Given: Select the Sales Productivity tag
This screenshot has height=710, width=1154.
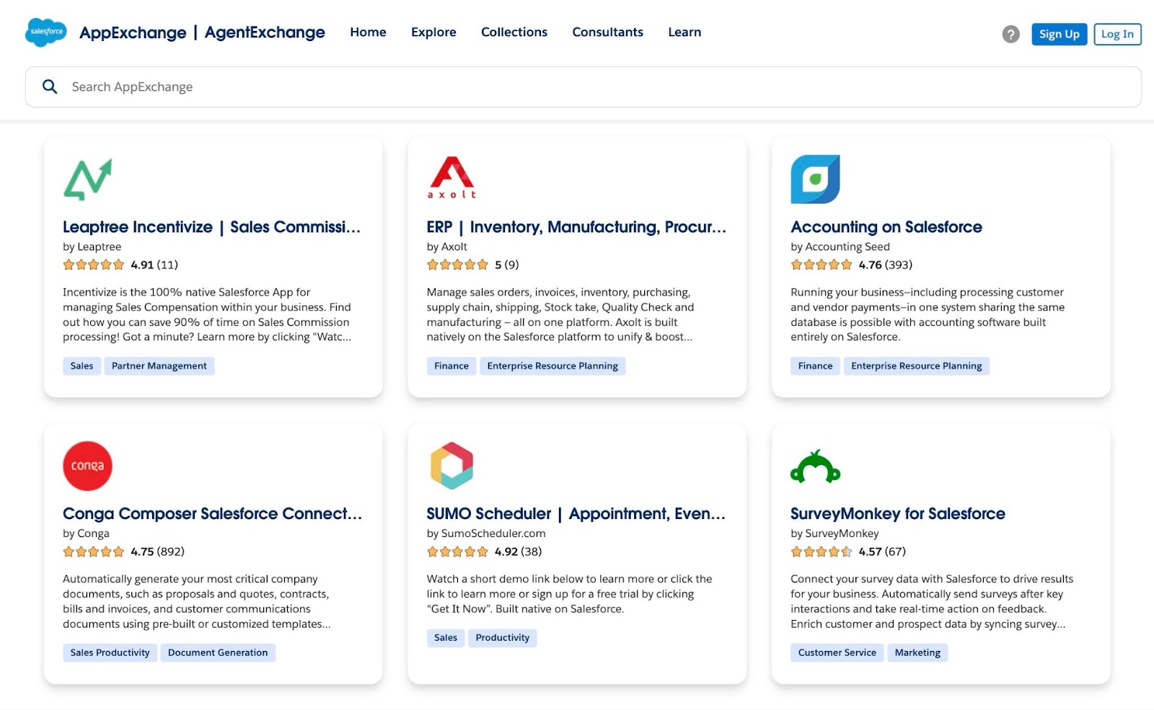Looking at the screenshot, I should tap(110, 653).
